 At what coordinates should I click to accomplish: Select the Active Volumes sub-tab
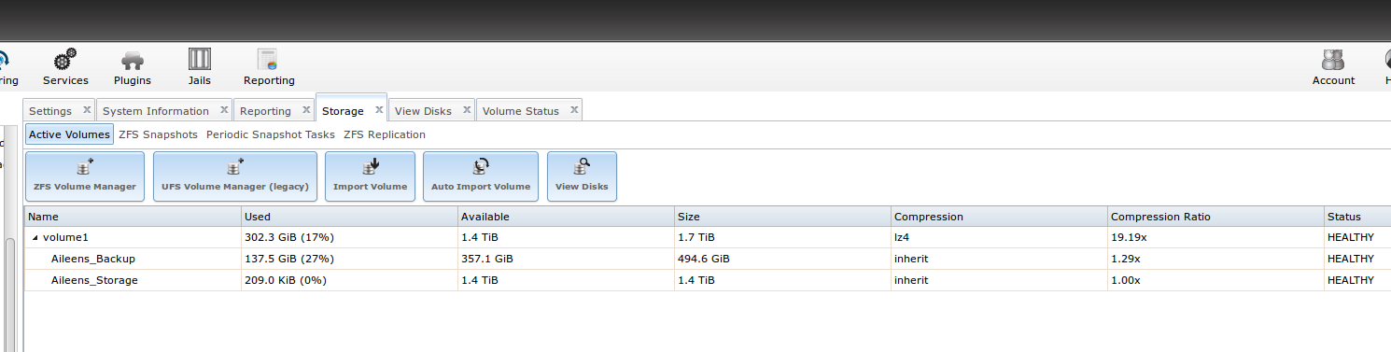[x=69, y=134]
